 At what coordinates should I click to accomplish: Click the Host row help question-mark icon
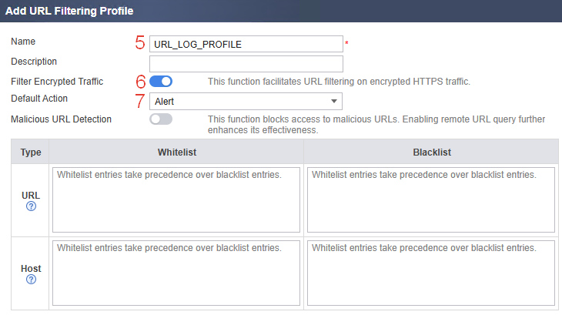click(x=32, y=280)
